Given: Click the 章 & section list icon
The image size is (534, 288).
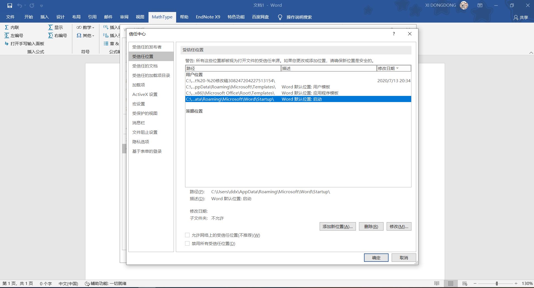Looking at the screenshot, I should [x=106, y=43].
